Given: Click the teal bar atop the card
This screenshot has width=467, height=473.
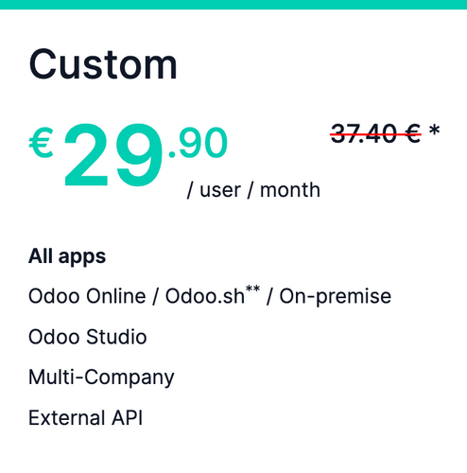Looking at the screenshot, I should coord(233,5).
